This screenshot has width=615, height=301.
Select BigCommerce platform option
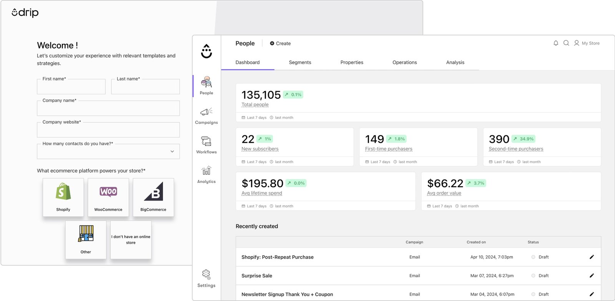tap(153, 197)
